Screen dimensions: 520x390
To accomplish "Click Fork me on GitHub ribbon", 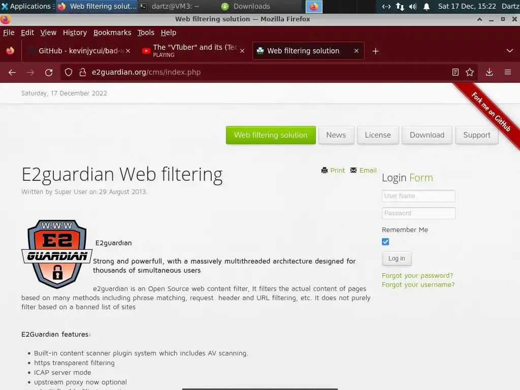I will coord(491,111).
